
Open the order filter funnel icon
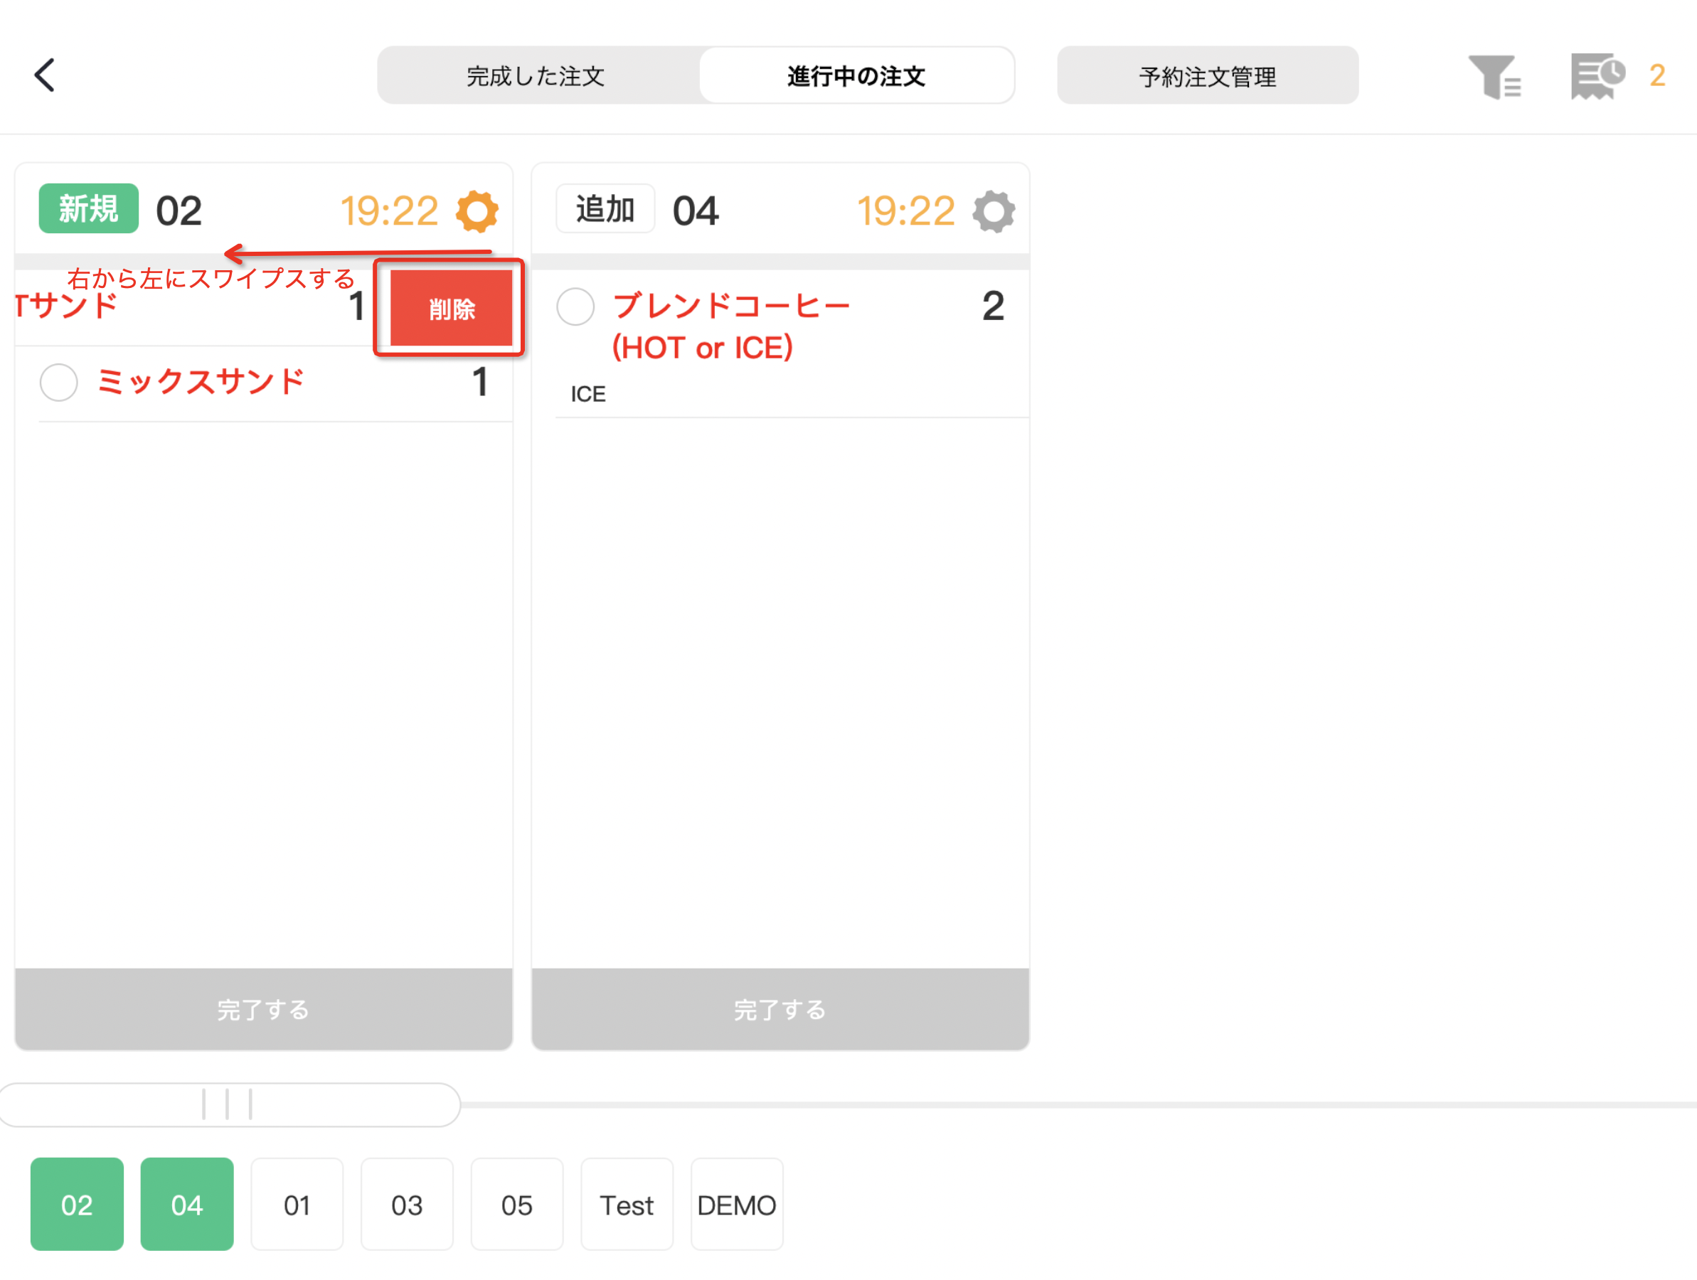(x=1494, y=77)
